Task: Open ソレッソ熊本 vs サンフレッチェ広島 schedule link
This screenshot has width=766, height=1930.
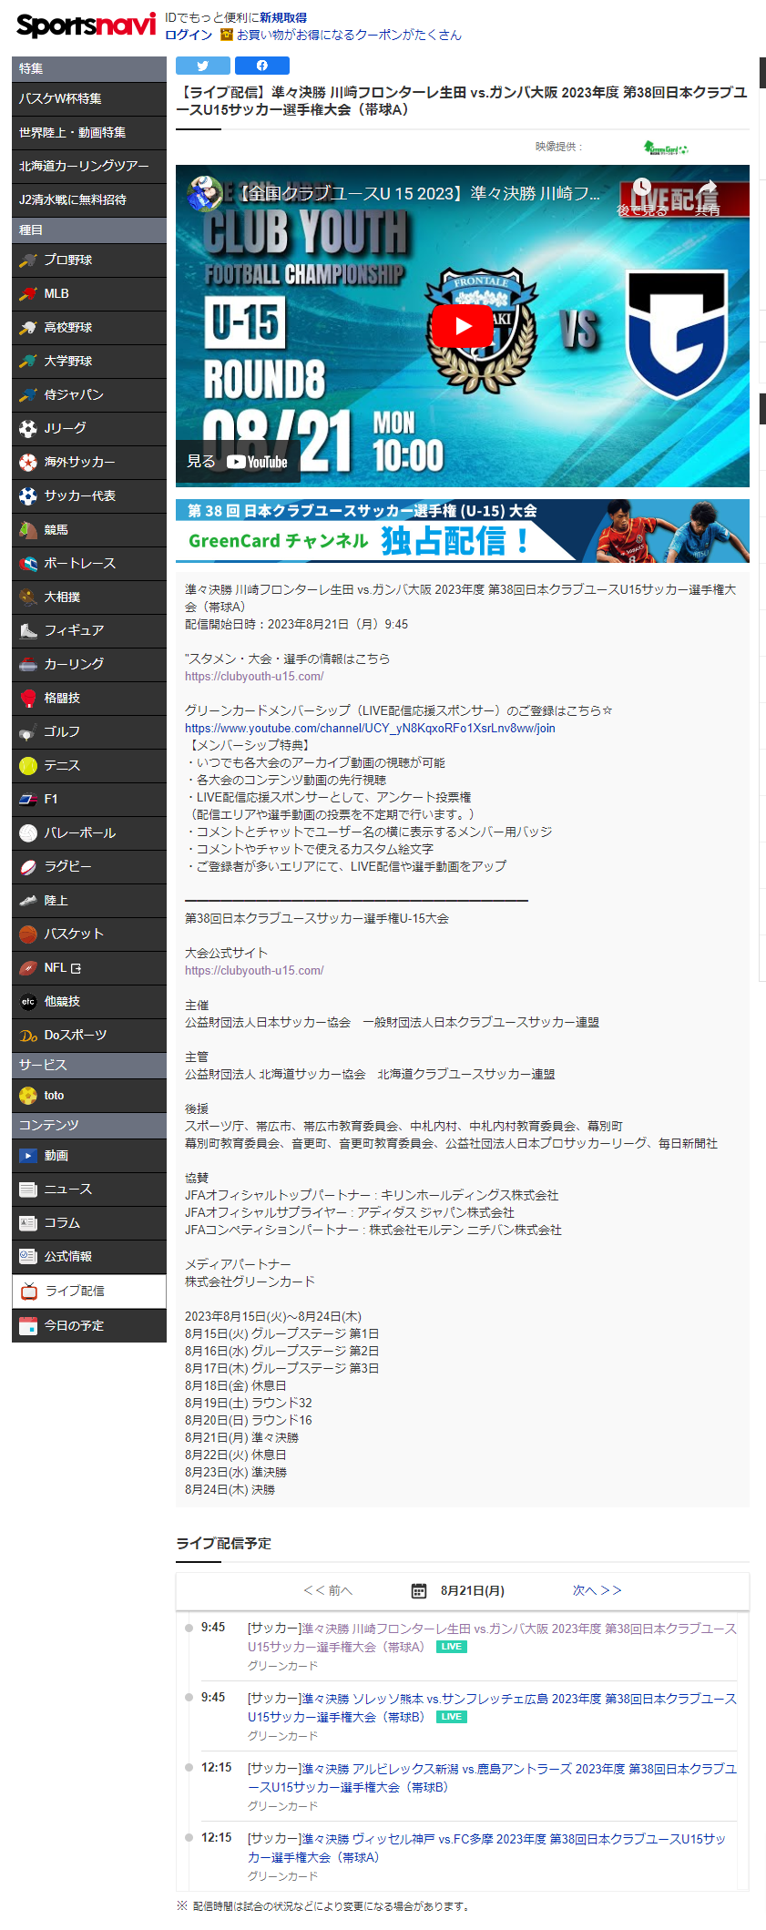Action: coord(492,1708)
